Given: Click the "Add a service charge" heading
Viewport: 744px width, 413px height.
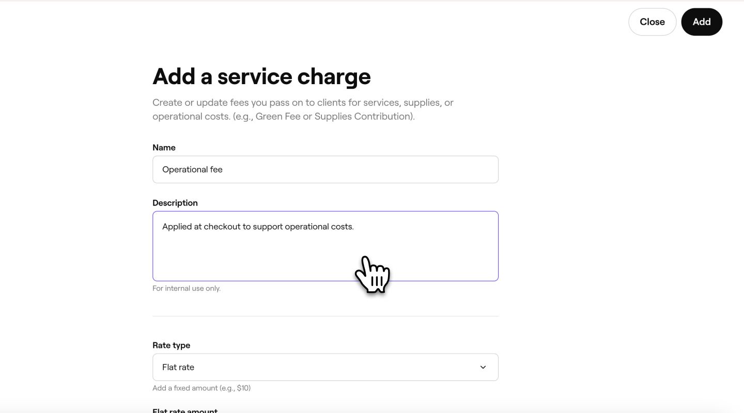Looking at the screenshot, I should (261, 76).
